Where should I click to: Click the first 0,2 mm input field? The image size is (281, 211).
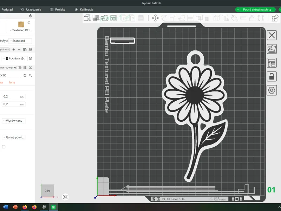13,96
